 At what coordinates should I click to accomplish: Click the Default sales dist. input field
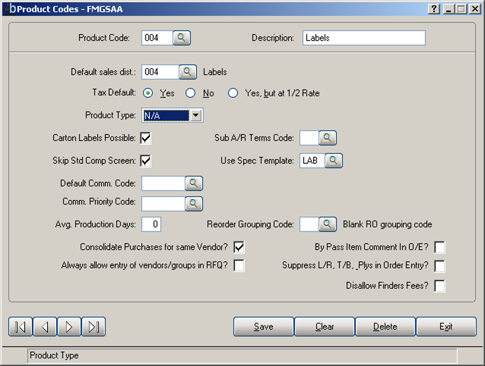tap(160, 72)
